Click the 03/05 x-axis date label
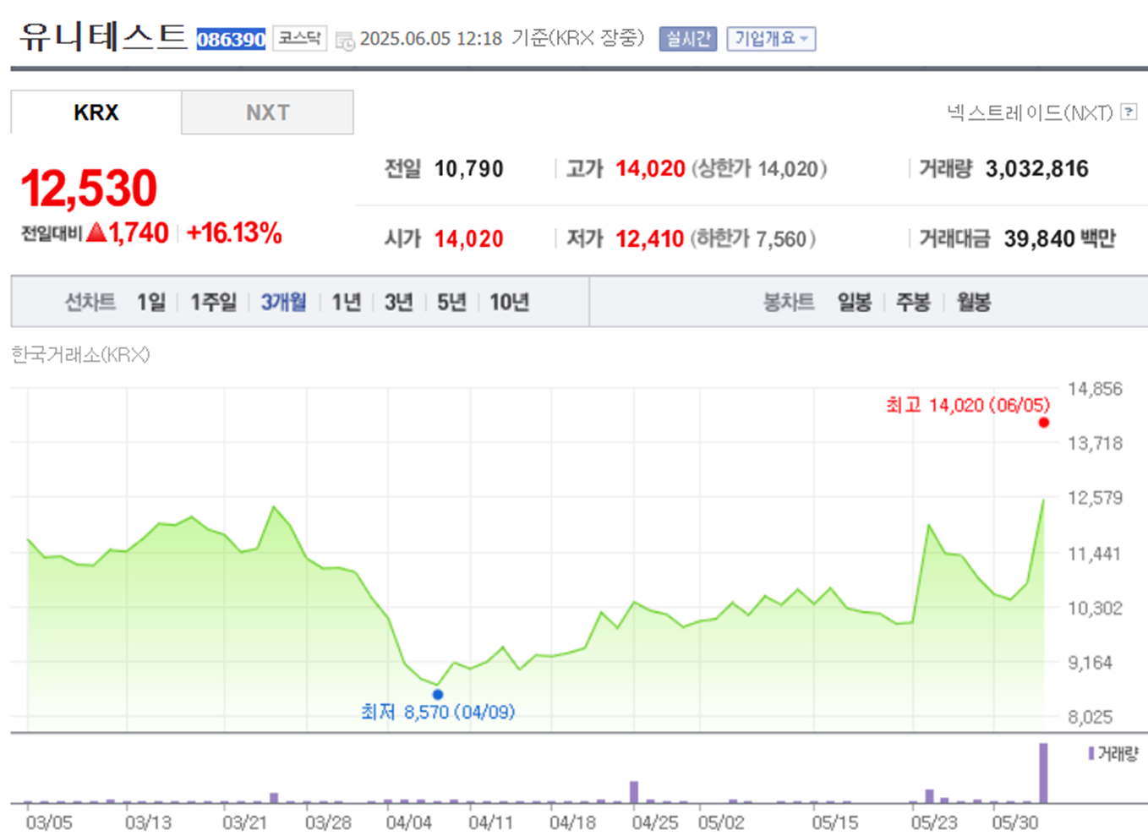Image resolution: width=1148 pixels, height=836 pixels. coord(49,822)
